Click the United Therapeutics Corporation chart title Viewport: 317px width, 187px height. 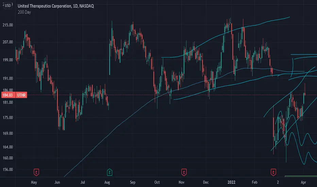coord(55,6)
